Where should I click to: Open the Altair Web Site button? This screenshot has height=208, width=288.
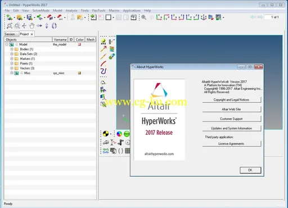click(x=232, y=109)
